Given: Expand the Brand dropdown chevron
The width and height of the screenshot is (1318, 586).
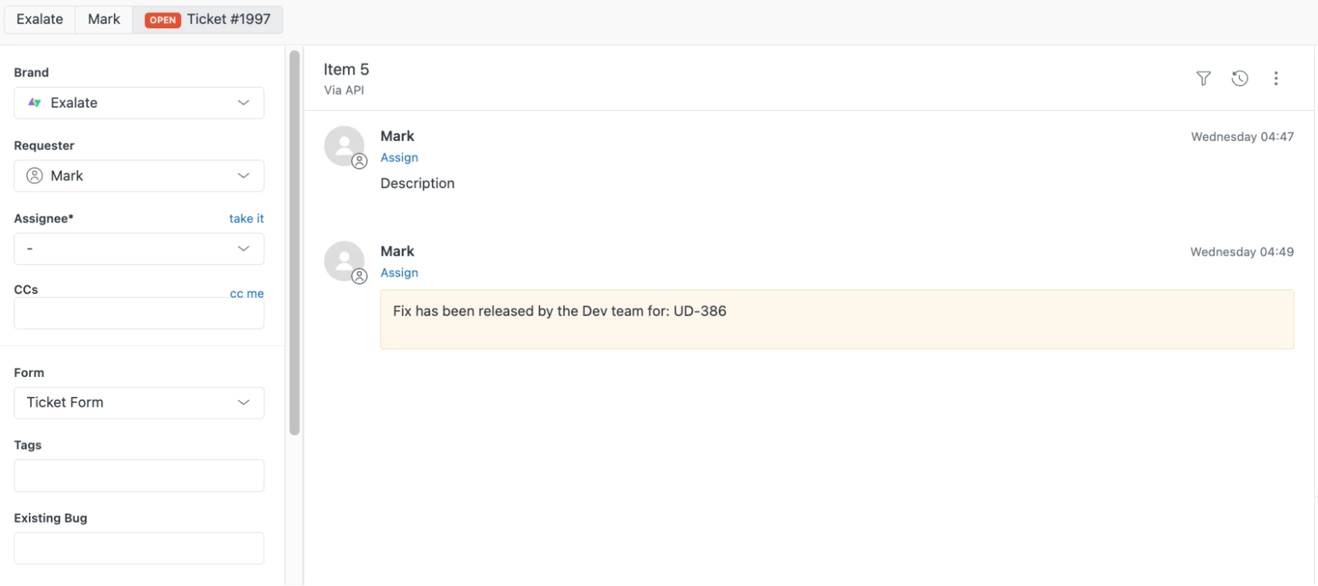Looking at the screenshot, I should click(x=243, y=103).
